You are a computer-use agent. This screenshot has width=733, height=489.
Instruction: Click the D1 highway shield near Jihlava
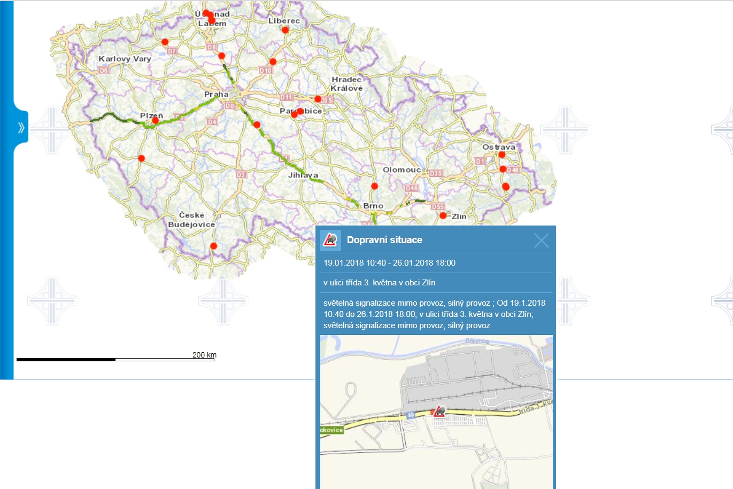pos(284,158)
